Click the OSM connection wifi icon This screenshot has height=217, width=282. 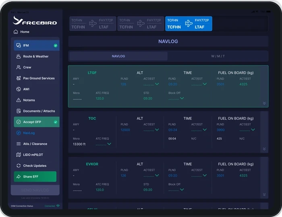58,206
